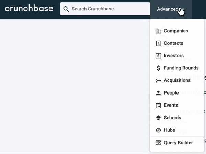206x154 pixels.
Task: Select the Hubs menu option
Action: [x=169, y=130]
